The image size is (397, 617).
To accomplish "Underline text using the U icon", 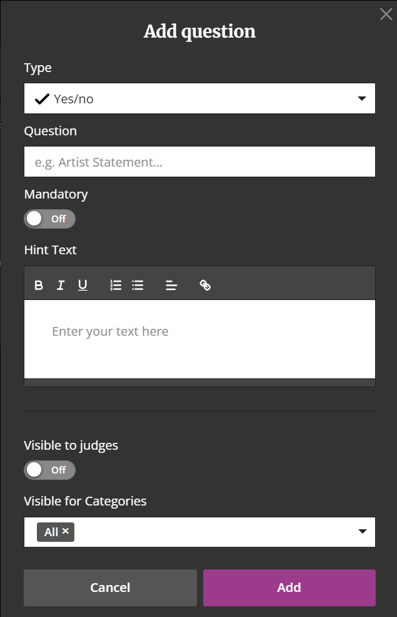I will tap(83, 285).
